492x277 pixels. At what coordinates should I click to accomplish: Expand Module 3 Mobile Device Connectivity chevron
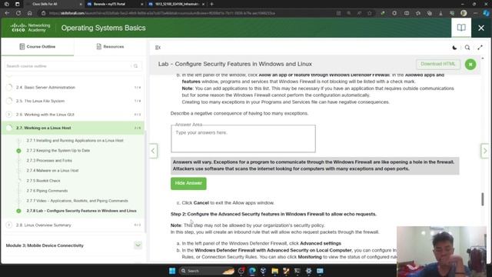point(138,245)
